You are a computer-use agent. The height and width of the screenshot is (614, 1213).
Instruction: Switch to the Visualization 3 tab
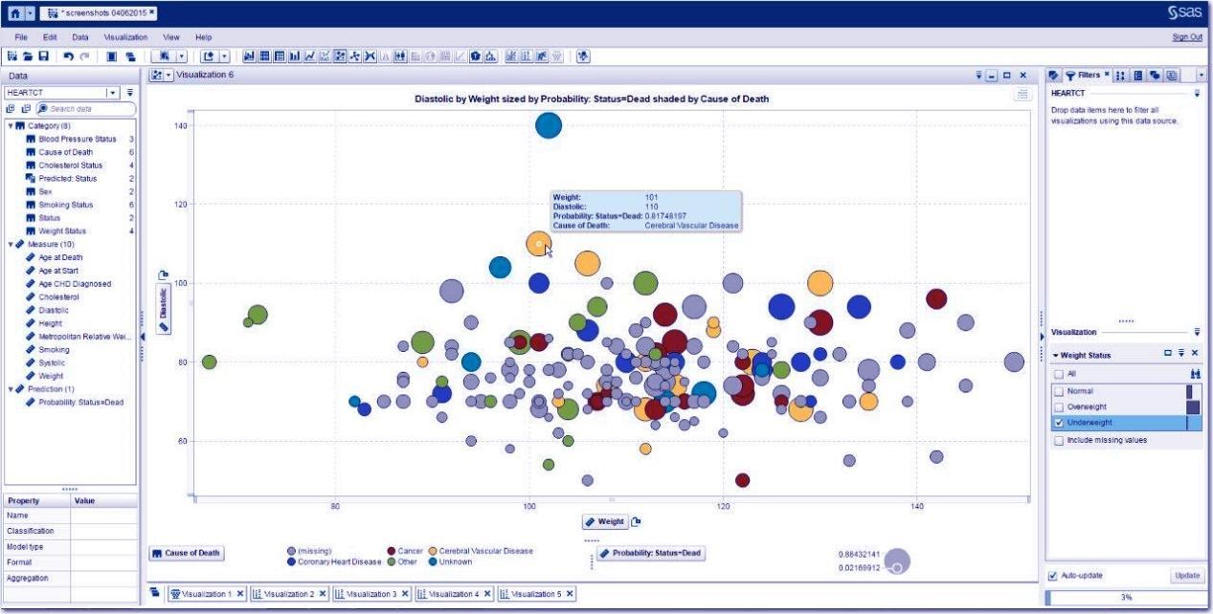click(371, 594)
